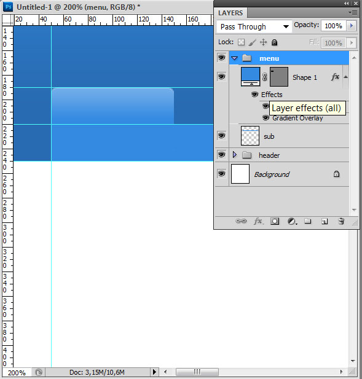This screenshot has width=362, height=379.
Task: Click the Shape 1 vector mask thumbnail
Action: pyautogui.click(x=279, y=77)
